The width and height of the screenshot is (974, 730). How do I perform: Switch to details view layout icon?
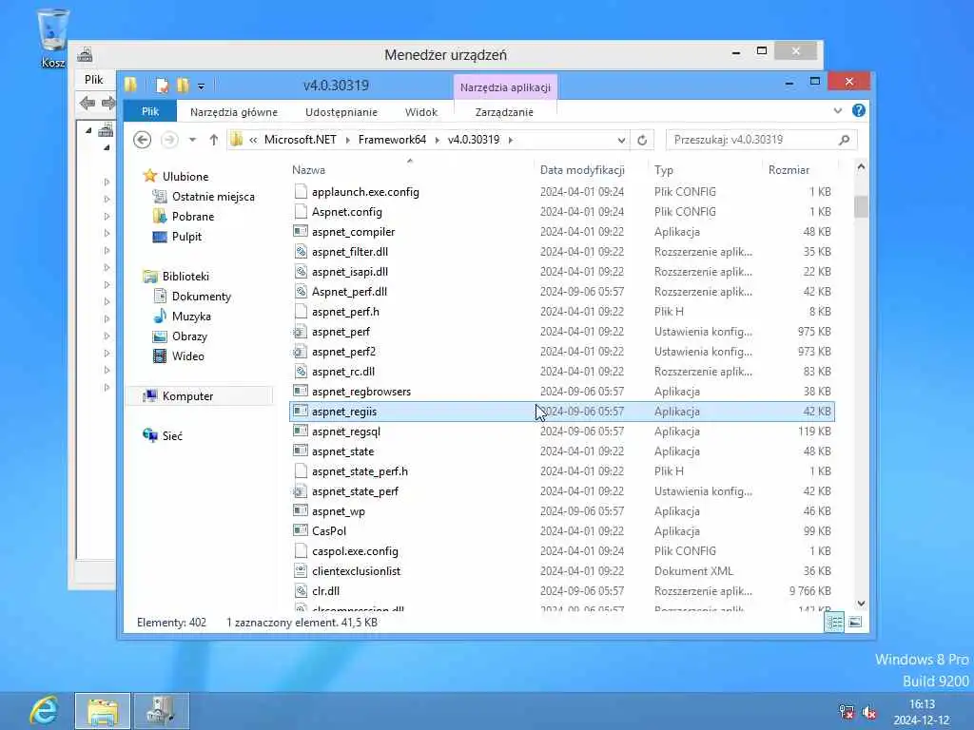point(834,622)
